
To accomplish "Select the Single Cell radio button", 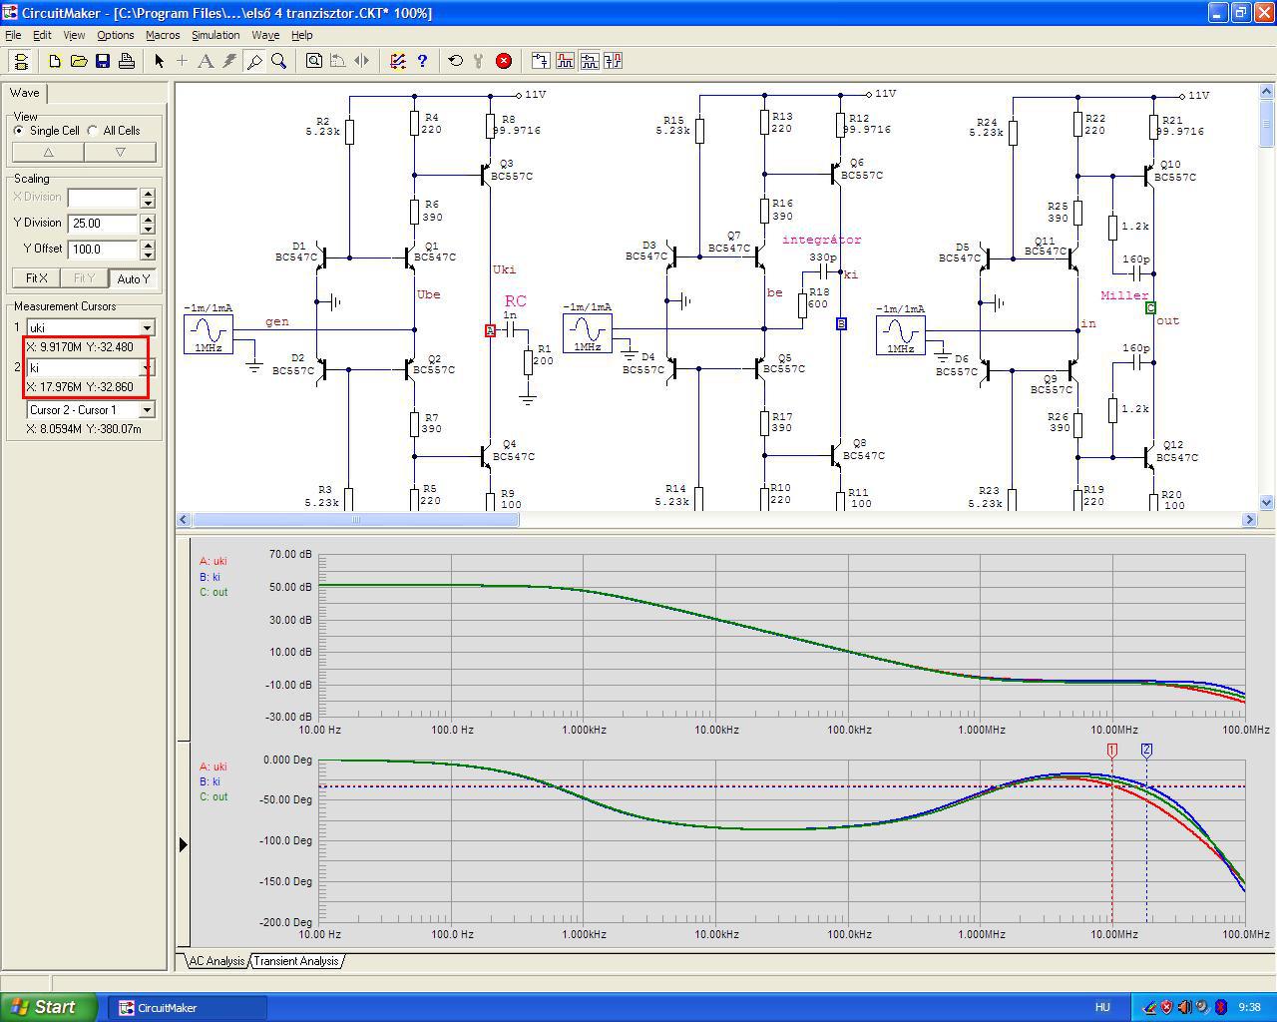I will point(19,131).
